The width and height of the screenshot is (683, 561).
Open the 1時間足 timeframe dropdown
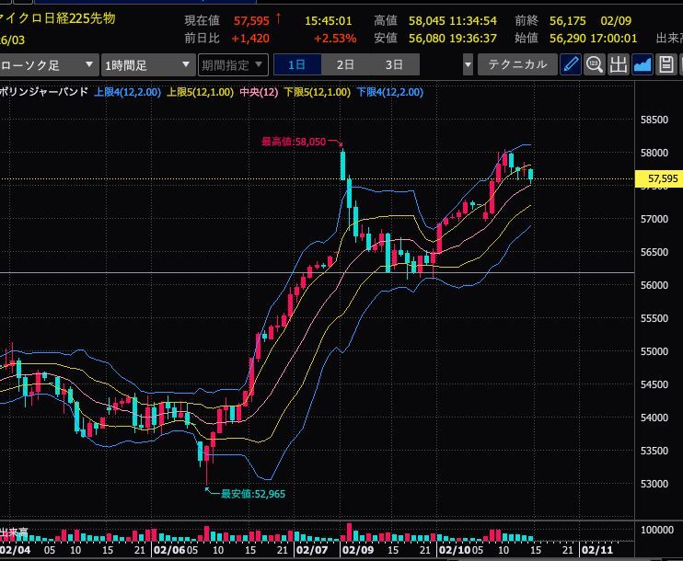pos(147,65)
